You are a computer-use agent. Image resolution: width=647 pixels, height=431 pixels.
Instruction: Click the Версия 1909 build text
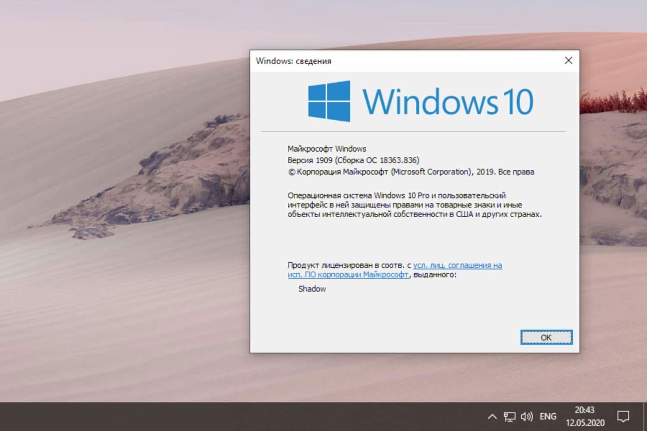click(x=353, y=160)
